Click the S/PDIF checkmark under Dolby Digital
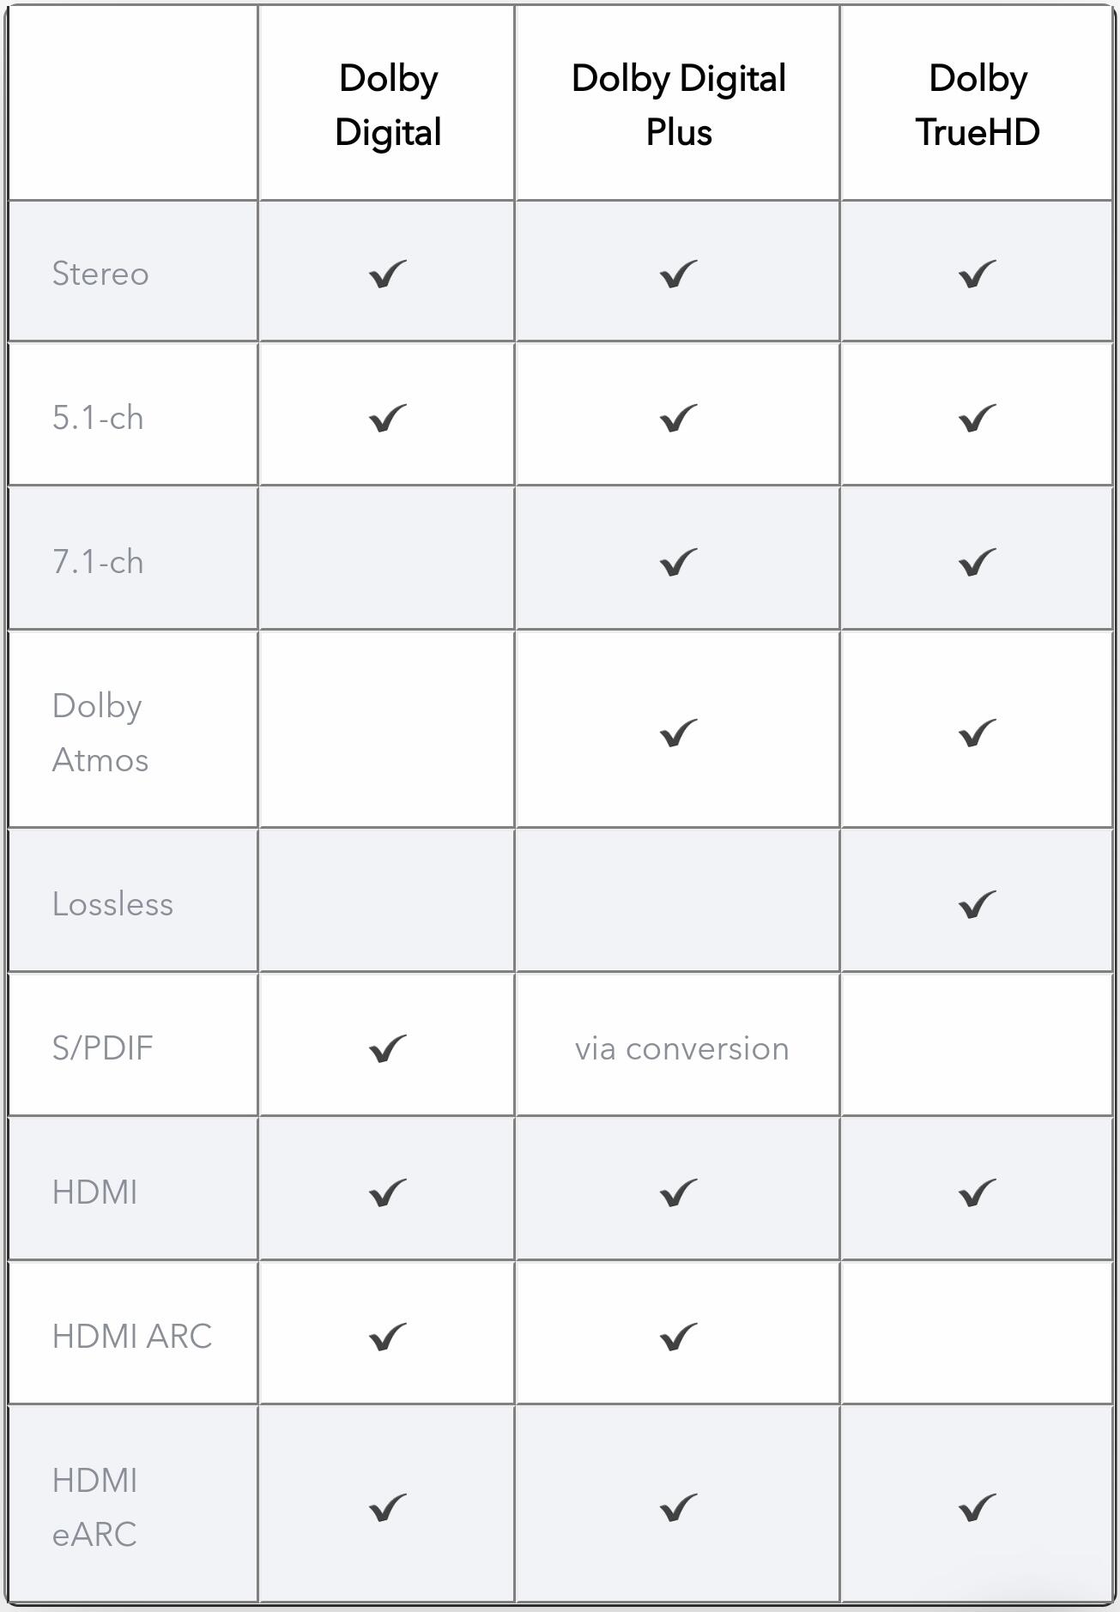 [x=387, y=1048]
